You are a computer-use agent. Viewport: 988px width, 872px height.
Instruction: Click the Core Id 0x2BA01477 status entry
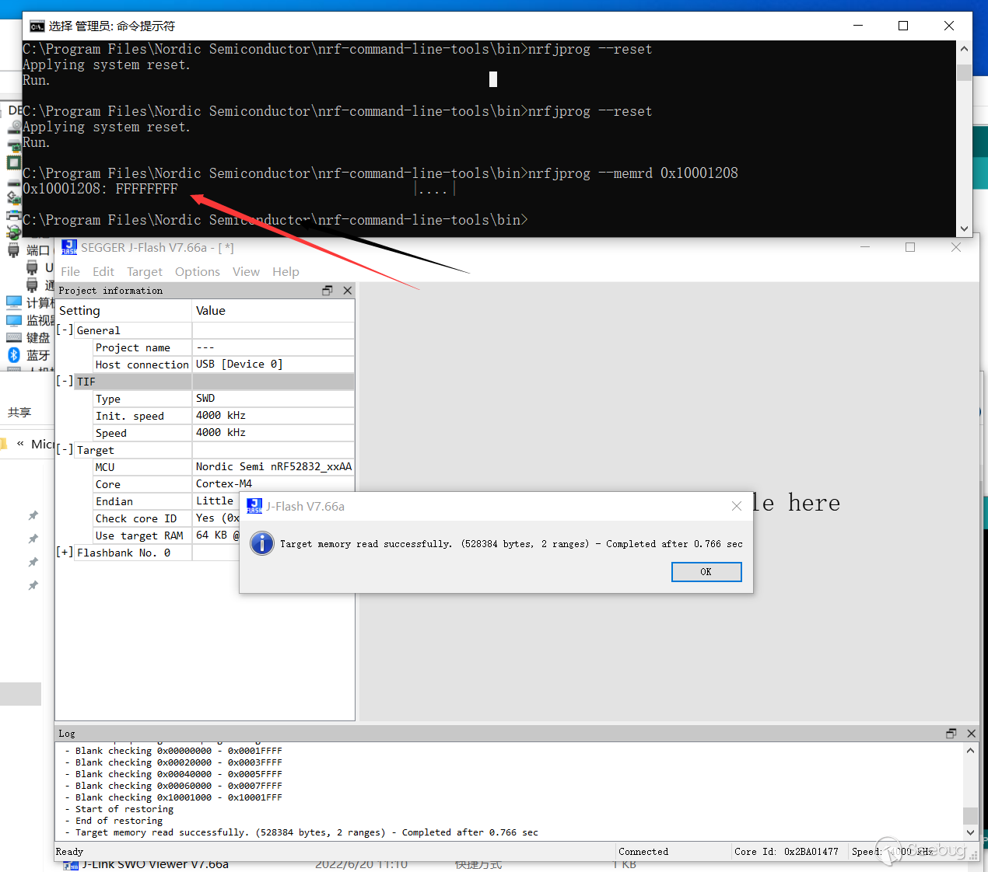787,852
